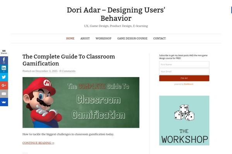Click the post excerpt about classroom gamification
232x154 pixels.
pos(68,134)
